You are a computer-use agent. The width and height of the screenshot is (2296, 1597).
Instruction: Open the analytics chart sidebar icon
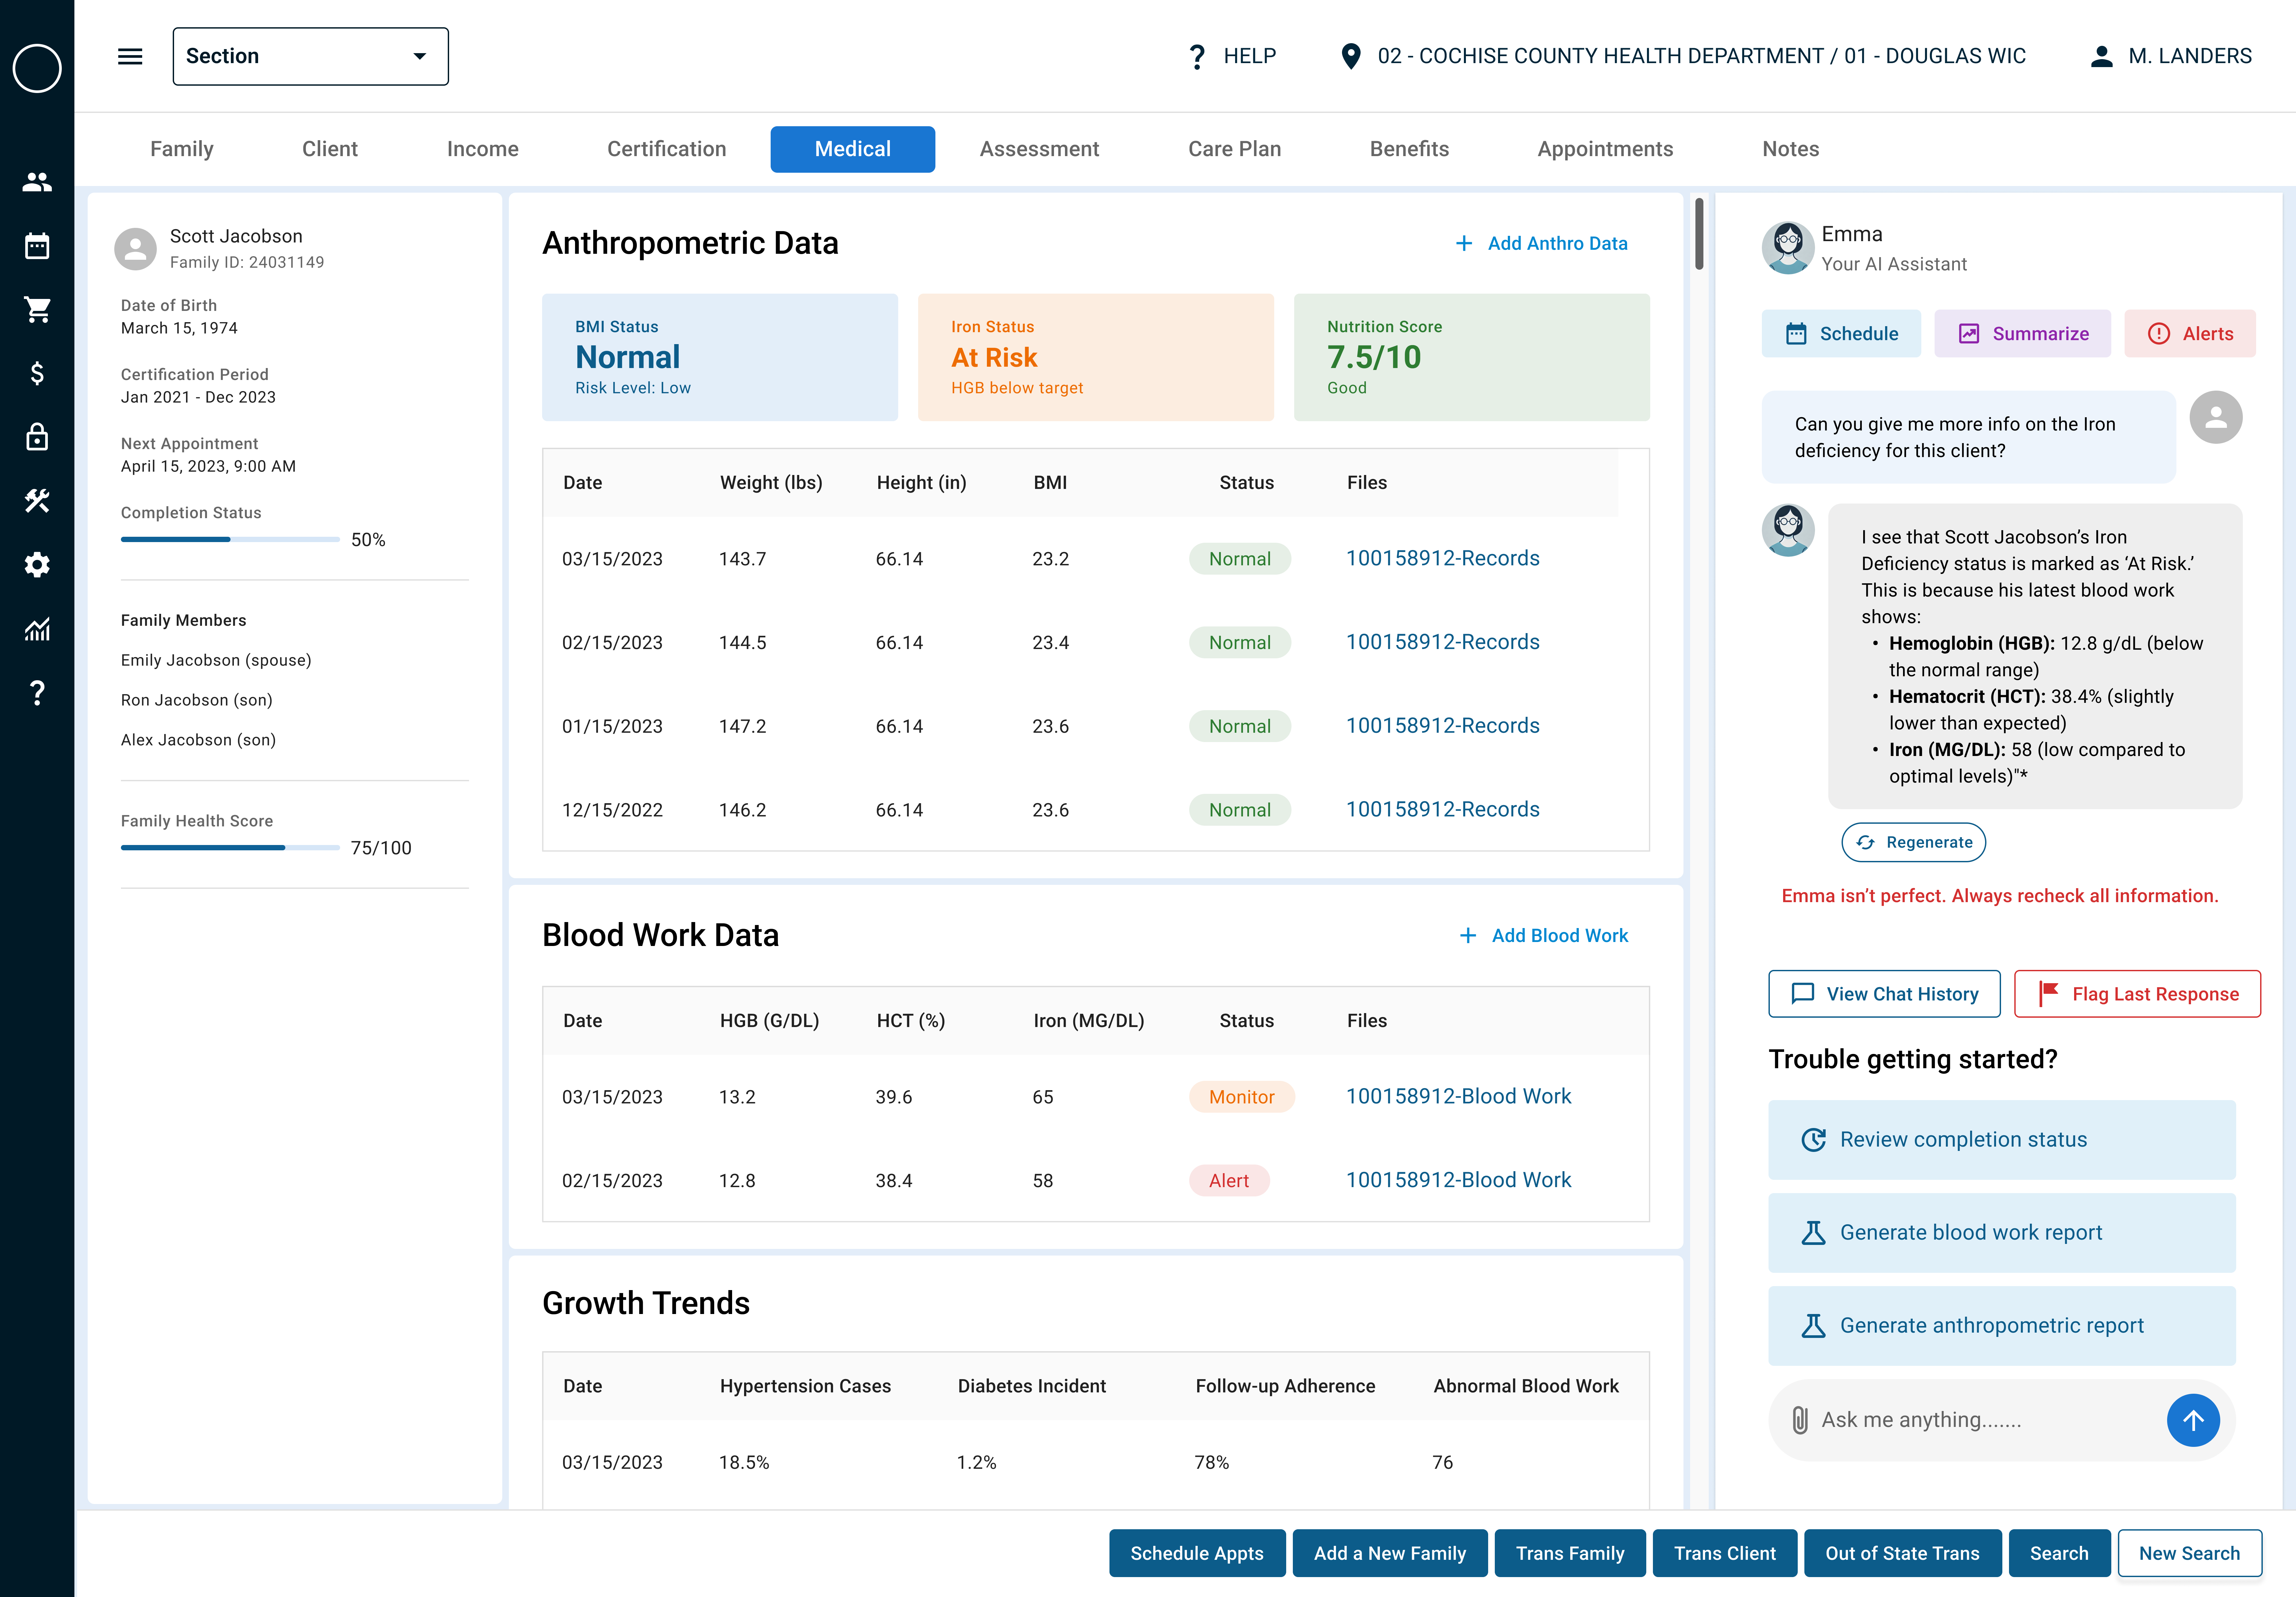tap(37, 629)
